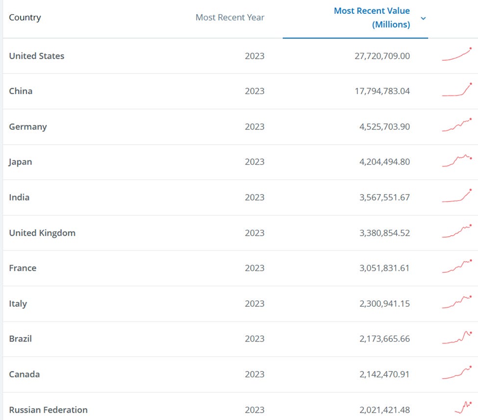Click United States sparkline trend chart
Viewport: 478px width, 420px height.
pyautogui.click(x=457, y=54)
